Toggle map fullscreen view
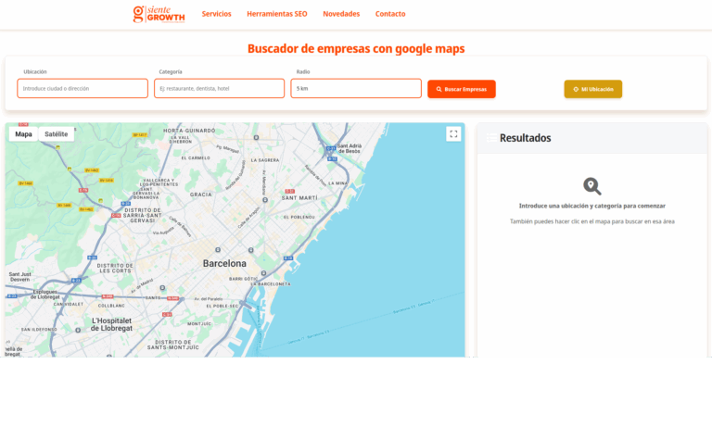 pyautogui.click(x=453, y=134)
